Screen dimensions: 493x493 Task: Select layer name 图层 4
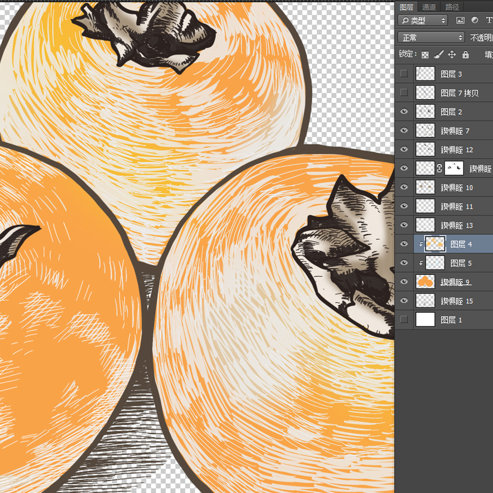[x=461, y=244]
